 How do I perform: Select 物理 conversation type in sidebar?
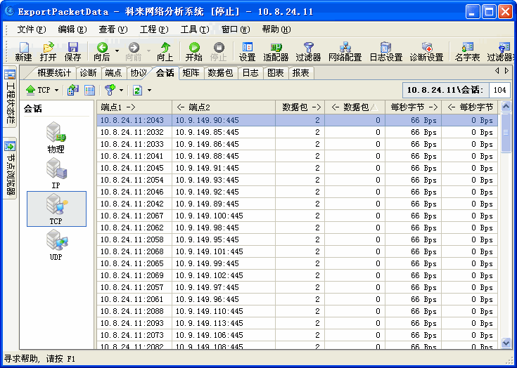[x=56, y=137]
